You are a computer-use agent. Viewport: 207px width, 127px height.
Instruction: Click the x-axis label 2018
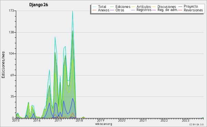79,120
